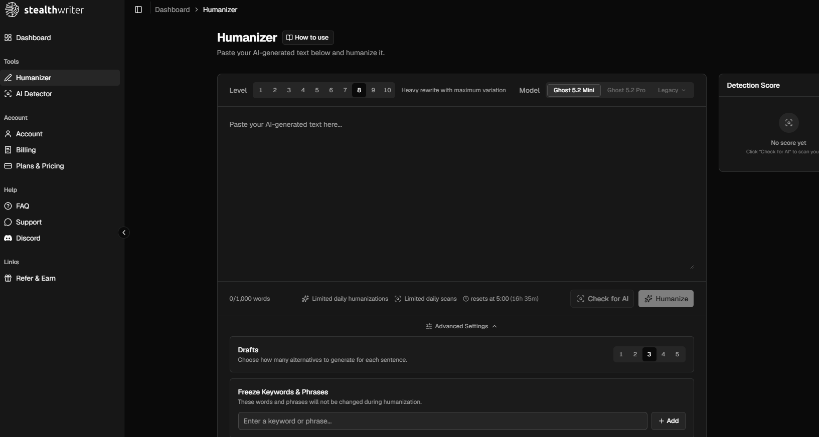Open the AI Detector tool
This screenshot has width=819, height=437.
(60, 94)
